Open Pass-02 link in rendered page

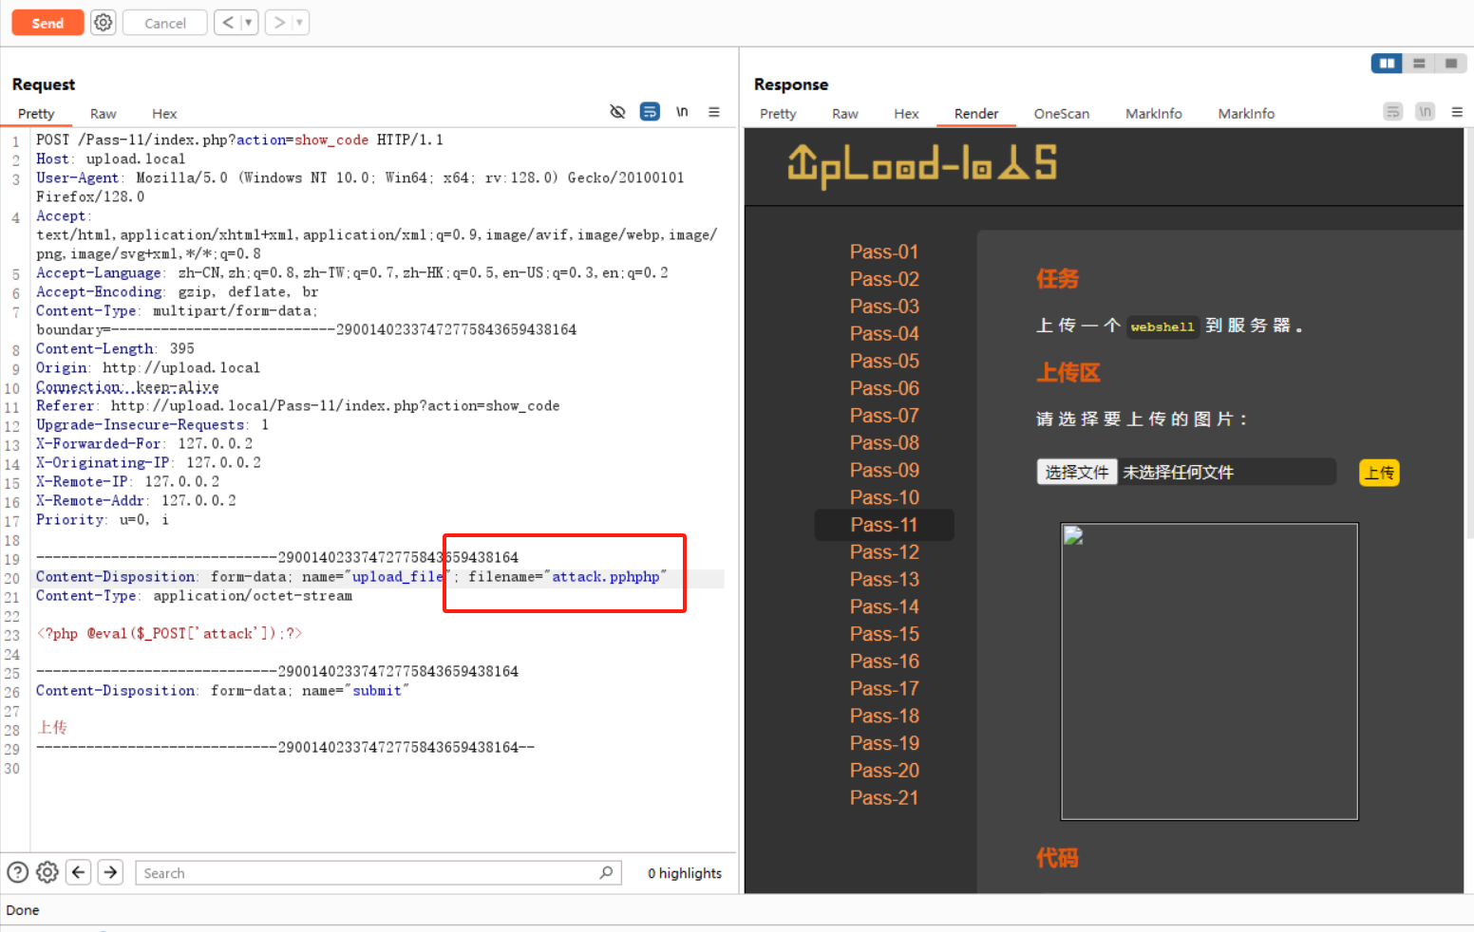point(884,279)
